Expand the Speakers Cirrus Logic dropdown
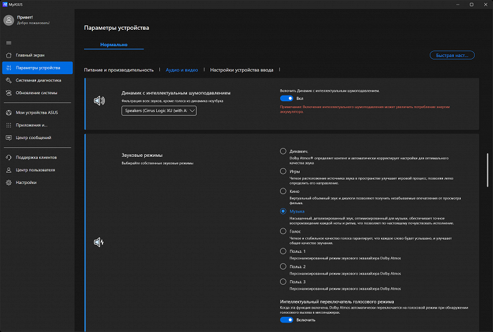The height and width of the screenshot is (332, 493). (159, 111)
